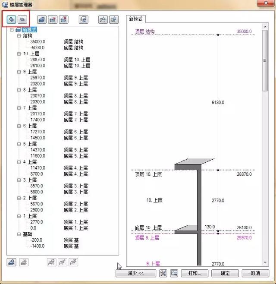
Task: Click the picture export icon left of 打印
Action: tap(174, 273)
